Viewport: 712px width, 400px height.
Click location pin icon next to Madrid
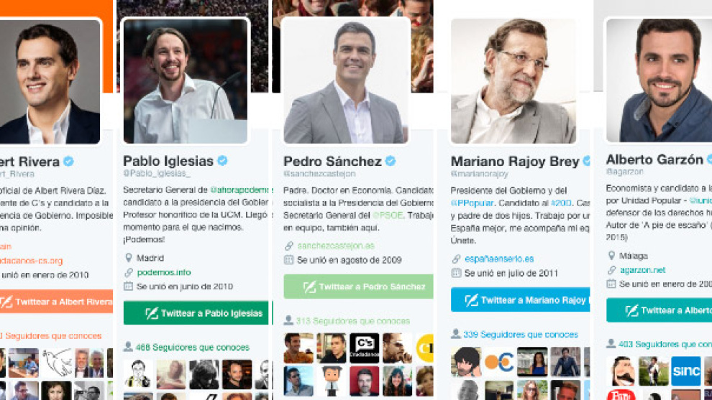click(129, 258)
